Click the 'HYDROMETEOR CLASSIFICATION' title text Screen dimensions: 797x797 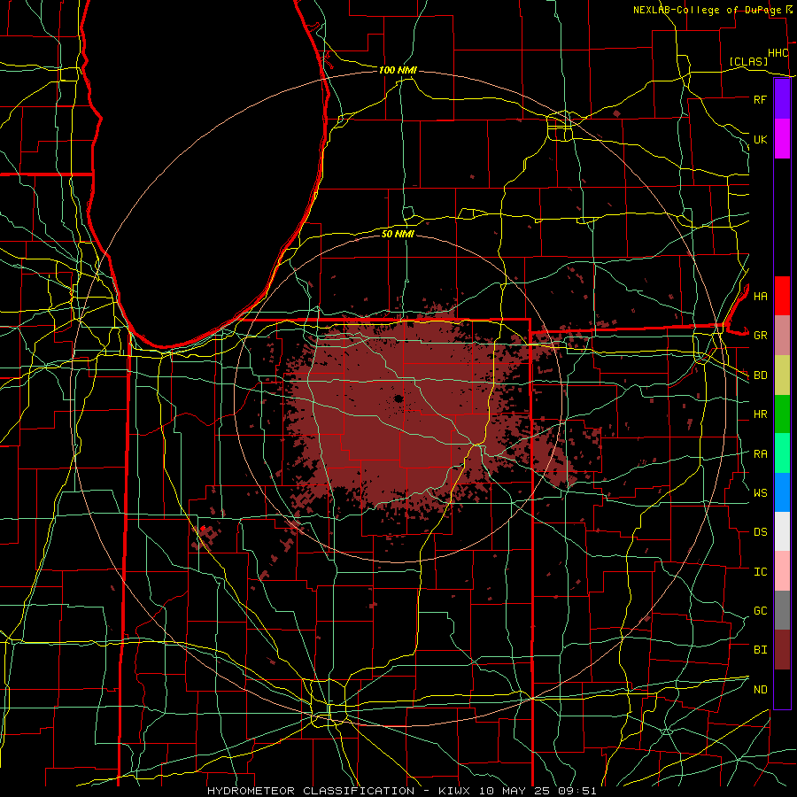coord(311,791)
